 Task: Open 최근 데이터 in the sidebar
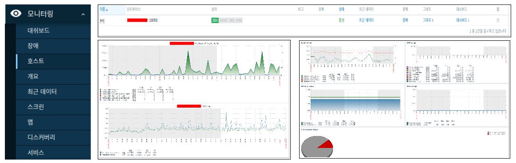click(x=42, y=92)
